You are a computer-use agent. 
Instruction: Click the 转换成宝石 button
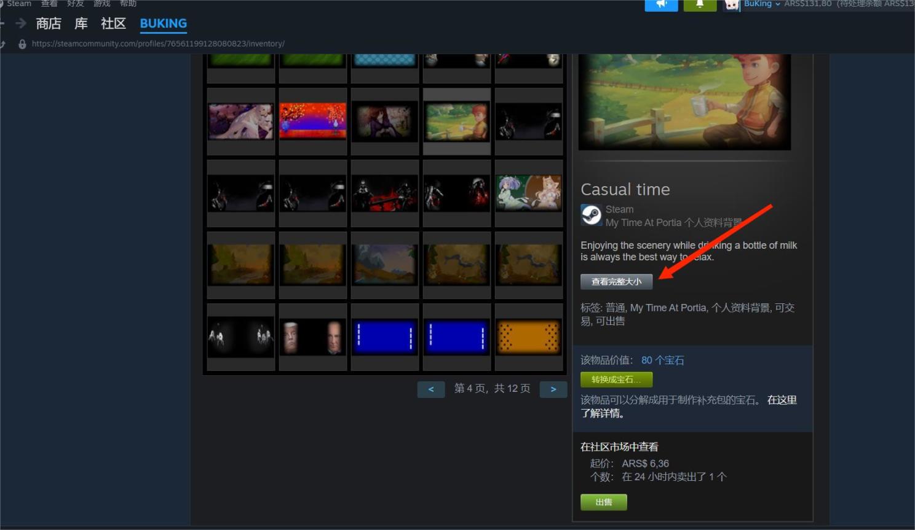point(617,380)
